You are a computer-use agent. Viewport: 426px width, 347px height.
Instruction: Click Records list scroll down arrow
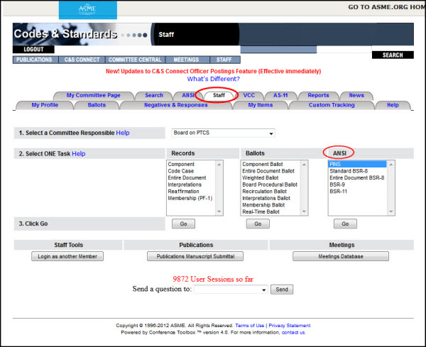click(x=219, y=211)
